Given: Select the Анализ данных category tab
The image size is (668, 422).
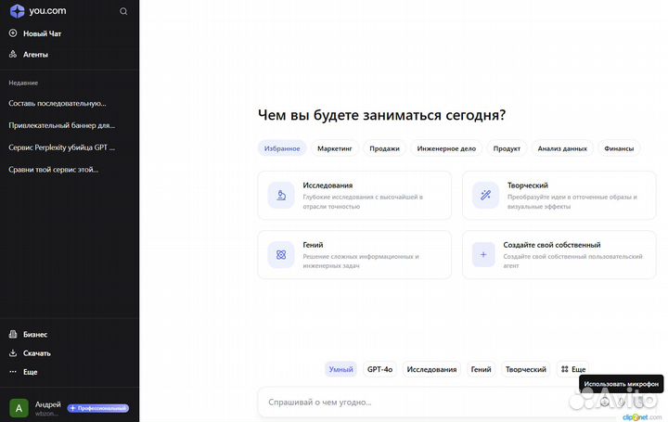Looking at the screenshot, I should (562, 148).
